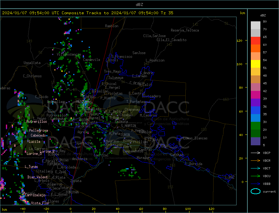Click the Uspallata place label
Viewport: 279px width, 213px height.
[32, 63]
